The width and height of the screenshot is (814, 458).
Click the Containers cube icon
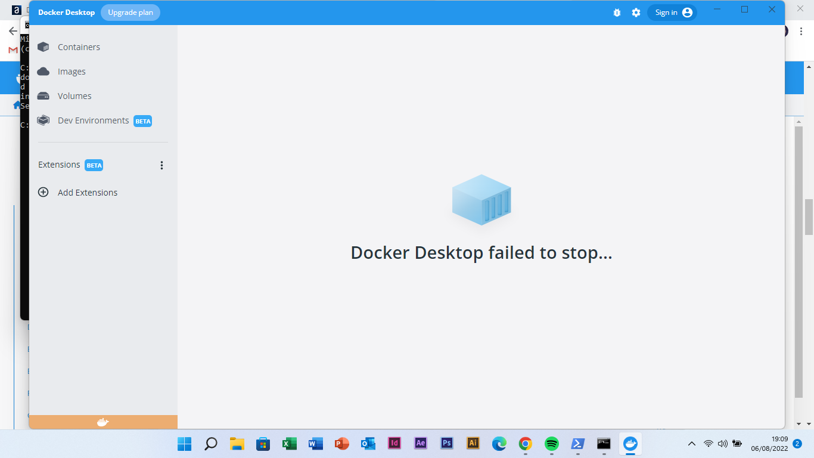coord(43,47)
